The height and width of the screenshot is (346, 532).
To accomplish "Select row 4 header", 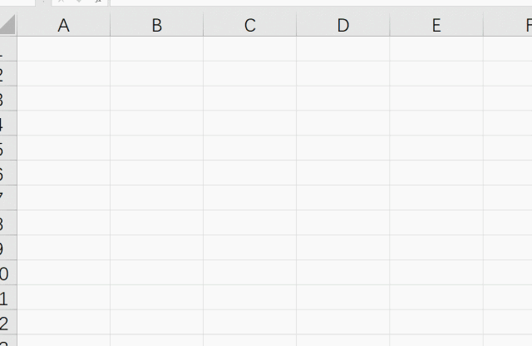I will (8, 123).
